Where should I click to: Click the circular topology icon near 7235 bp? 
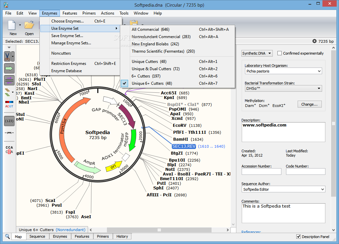tap(315, 41)
